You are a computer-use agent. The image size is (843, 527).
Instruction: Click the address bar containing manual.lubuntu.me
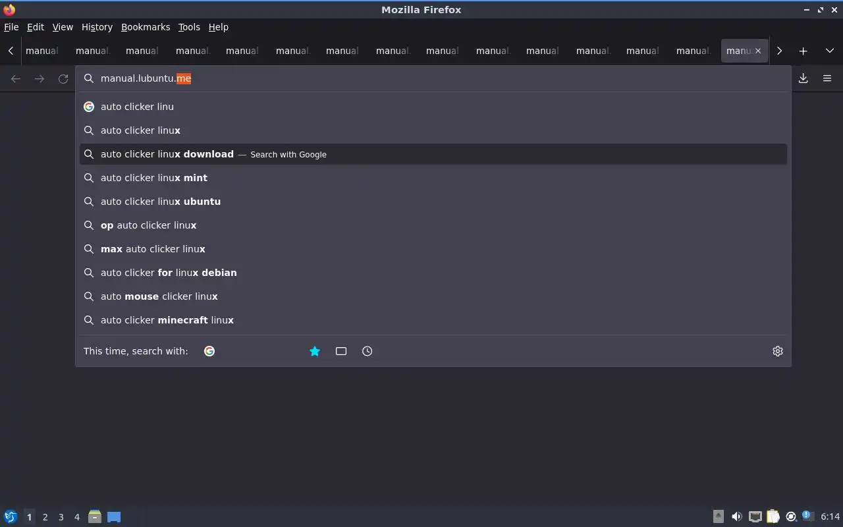coord(433,78)
